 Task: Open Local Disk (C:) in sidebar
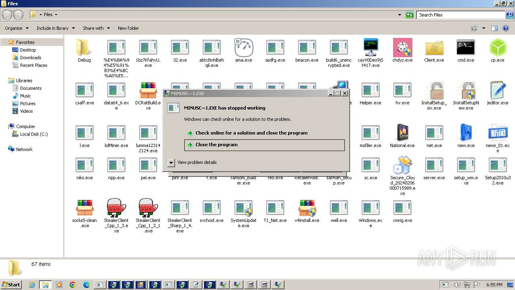[34, 134]
